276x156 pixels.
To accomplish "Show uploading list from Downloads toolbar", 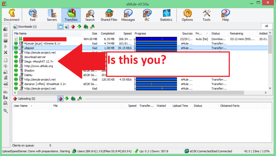I will click(x=73, y=27).
